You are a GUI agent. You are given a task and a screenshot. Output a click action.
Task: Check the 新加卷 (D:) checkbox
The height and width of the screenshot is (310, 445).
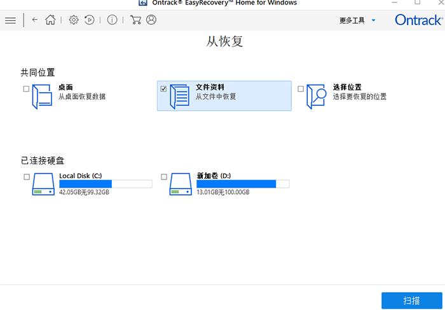click(x=164, y=177)
